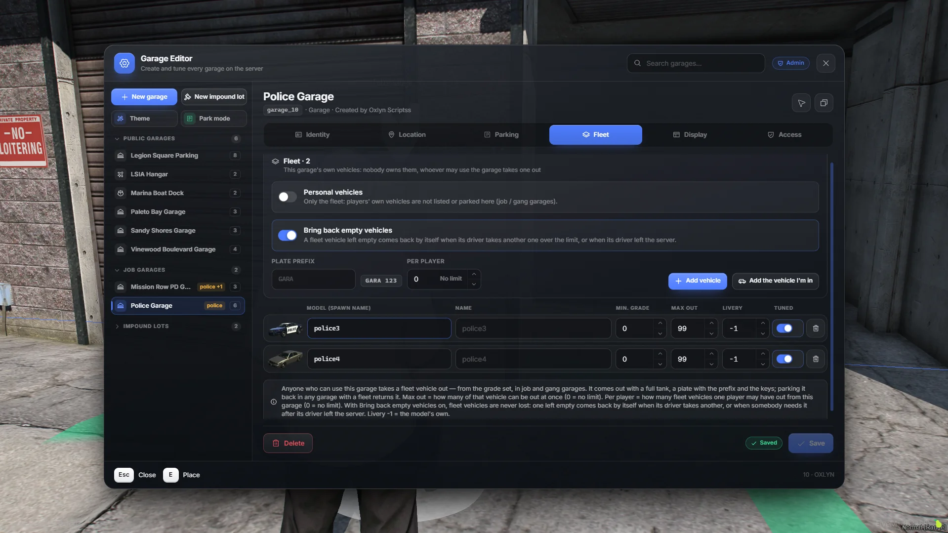
Task: Toggle the Tuned switch for police4
Action: click(784, 359)
